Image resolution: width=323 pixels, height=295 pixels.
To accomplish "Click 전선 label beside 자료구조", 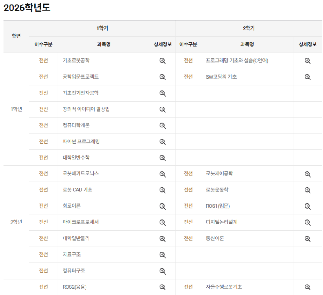I will (43, 254).
